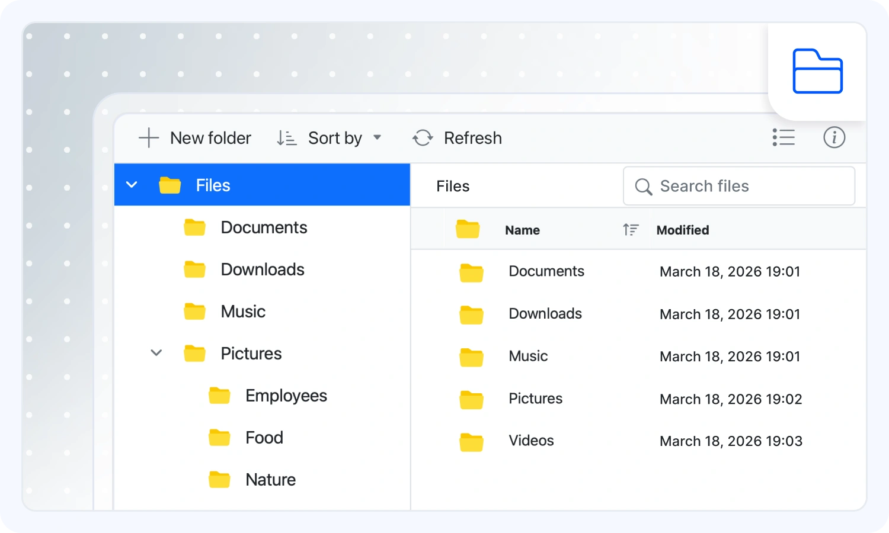This screenshot has height=533, width=889.
Task: Select Pictures in the folder tree
Action: [x=262, y=354]
